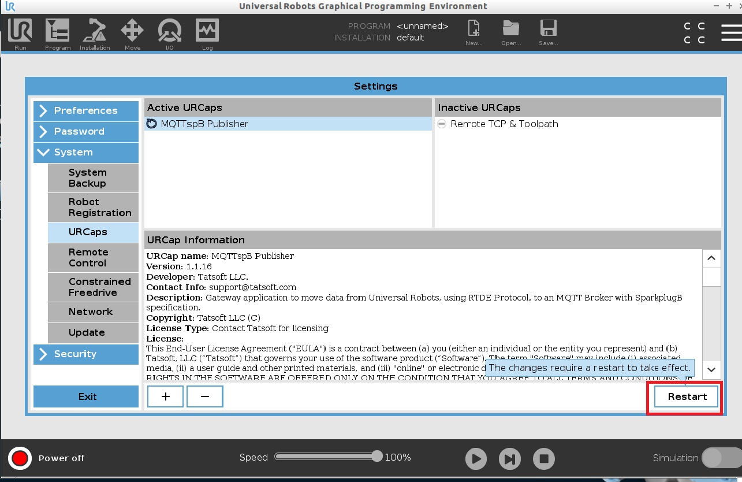Collapse the System section
742x482 pixels.
(86, 153)
